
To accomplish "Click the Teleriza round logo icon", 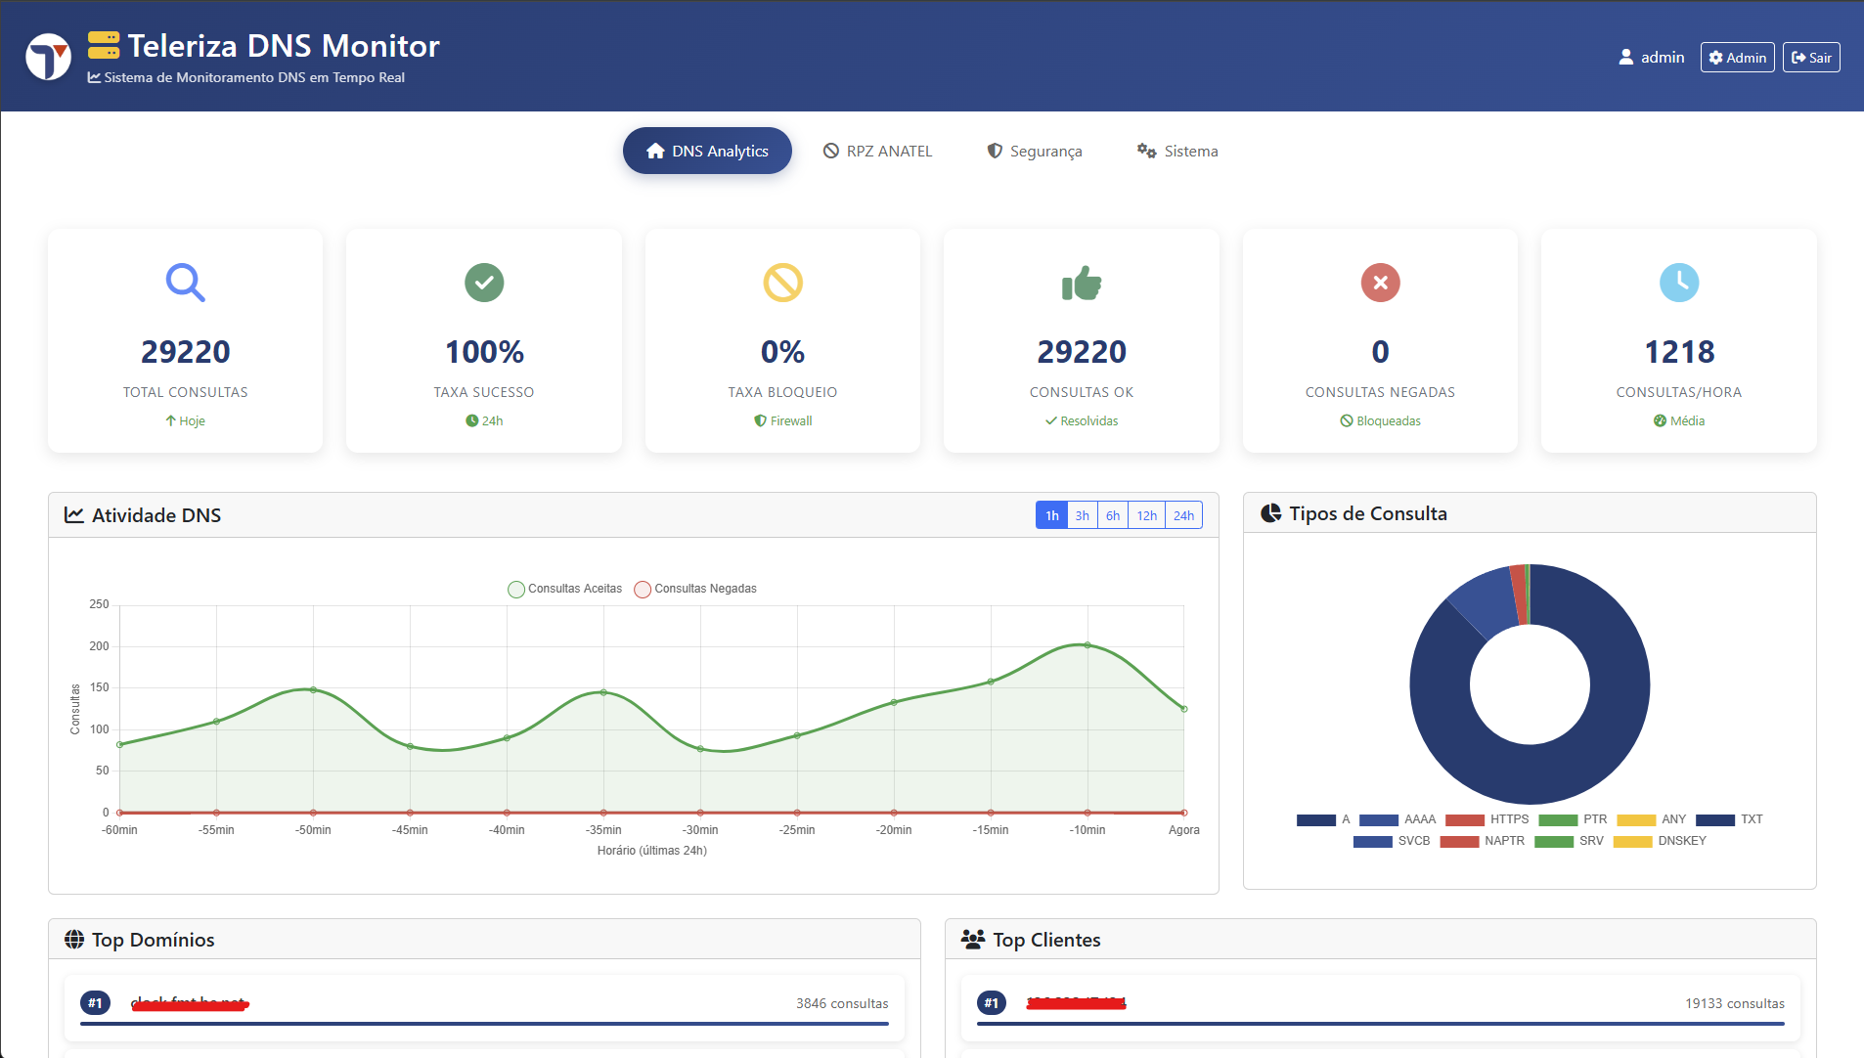I will [48, 57].
